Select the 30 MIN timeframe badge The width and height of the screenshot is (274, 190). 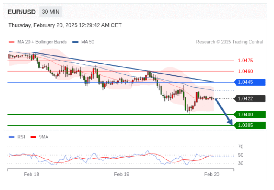point(50,12)
